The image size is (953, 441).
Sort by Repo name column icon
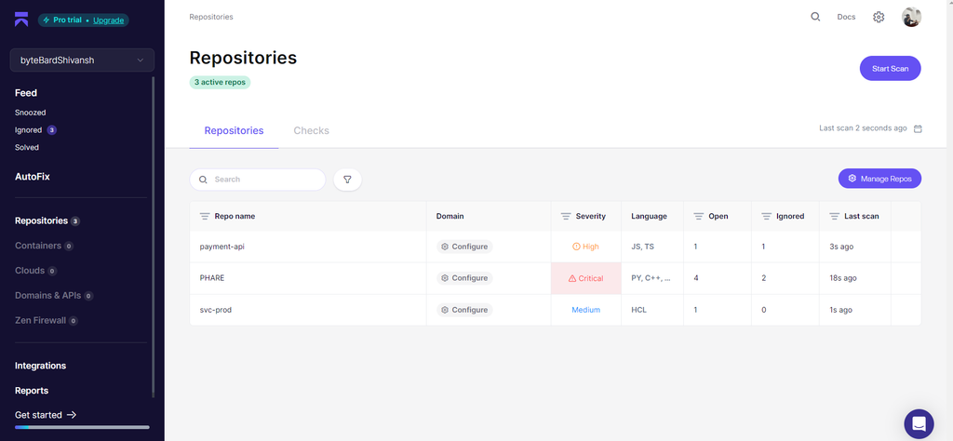pyautogui.click(x=205, y=216)
